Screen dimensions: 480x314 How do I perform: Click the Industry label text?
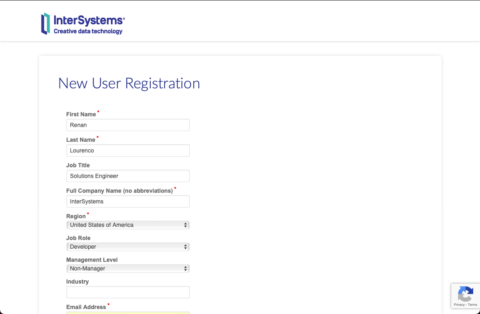(78, 282)
